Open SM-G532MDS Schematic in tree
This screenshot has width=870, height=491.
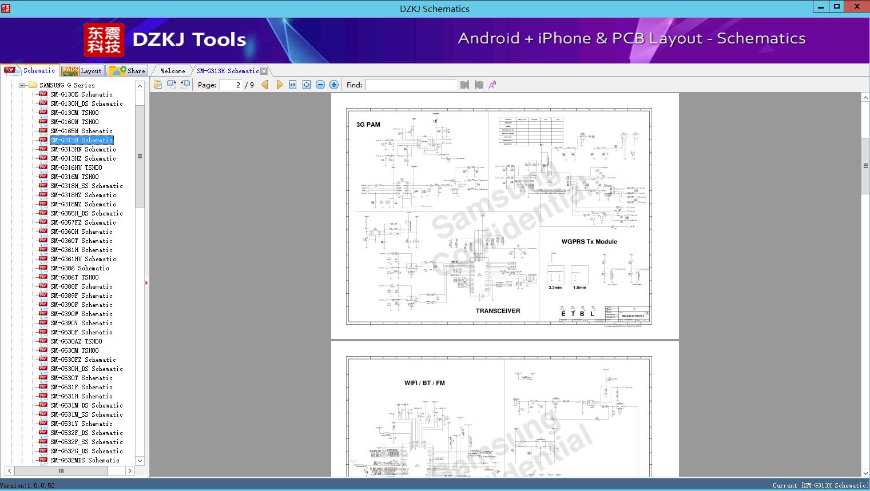point(85,460)
